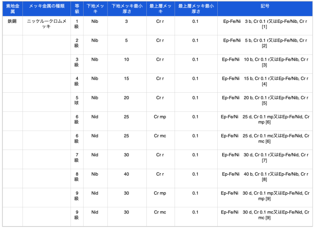Select the undercoat thickness cell showing 3
The width and height of the screenshot is (316, 231).
coord(126,22)
